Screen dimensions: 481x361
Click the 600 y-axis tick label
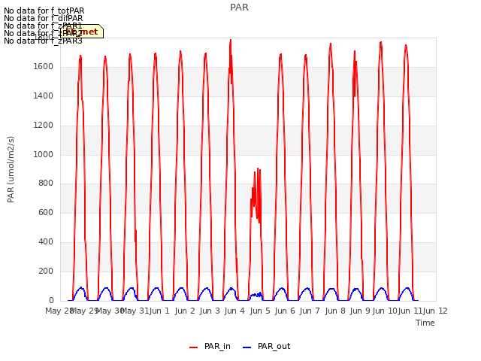point(46,213)
